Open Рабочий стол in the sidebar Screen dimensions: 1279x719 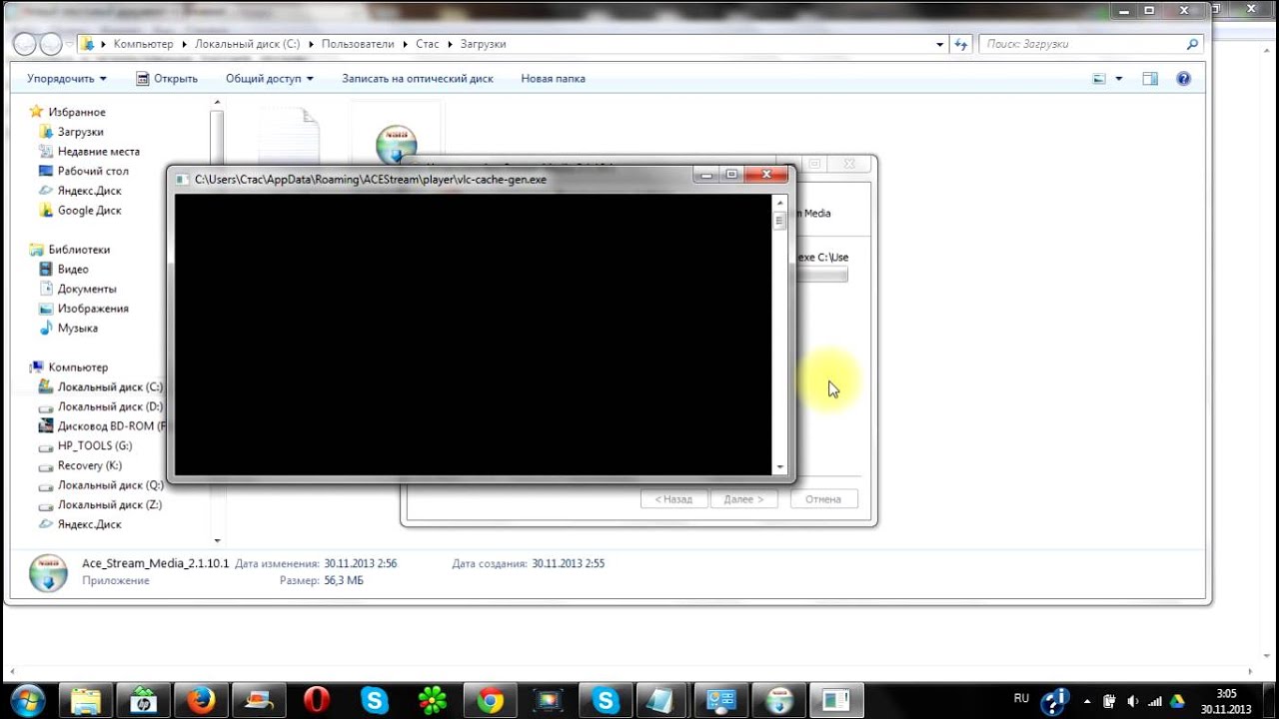(92, 171)
